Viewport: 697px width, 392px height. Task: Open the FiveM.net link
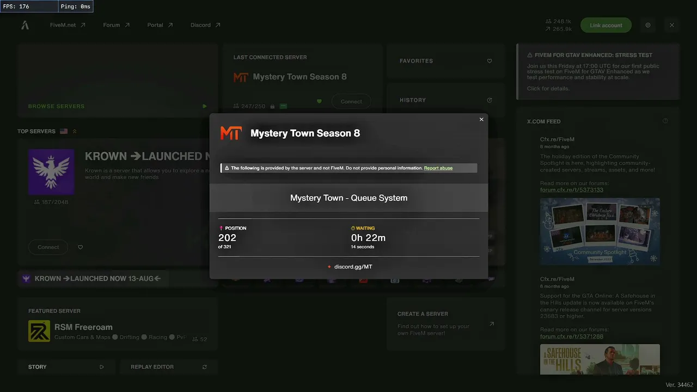point(68,25)
